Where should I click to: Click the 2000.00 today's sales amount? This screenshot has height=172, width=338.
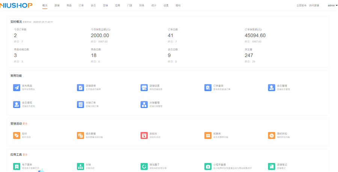100,35
